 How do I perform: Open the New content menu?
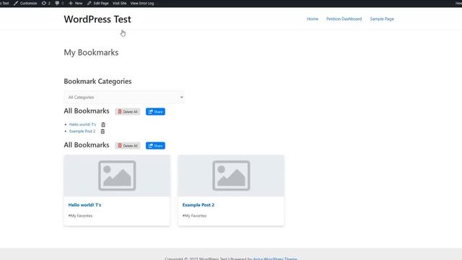point(75,3)
